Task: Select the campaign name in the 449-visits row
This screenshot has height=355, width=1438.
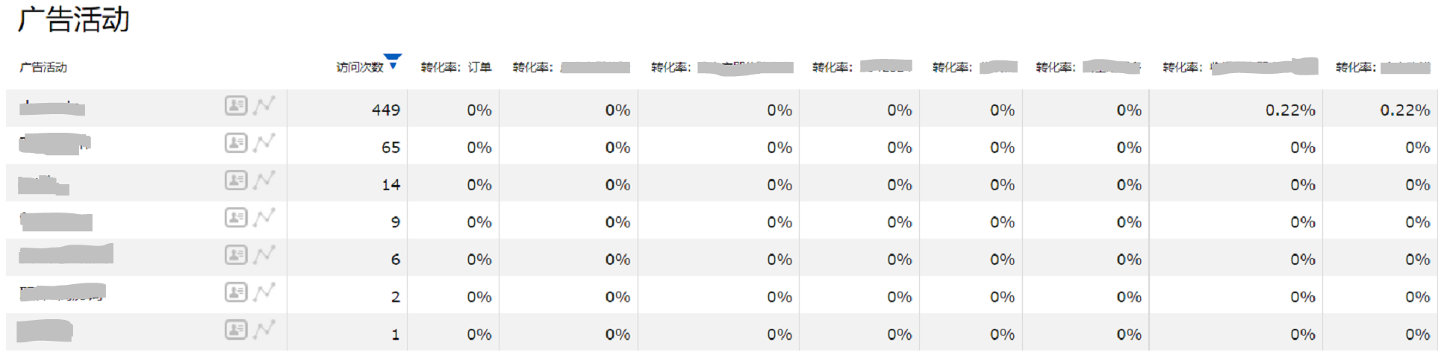Action: tap(52, 109)
